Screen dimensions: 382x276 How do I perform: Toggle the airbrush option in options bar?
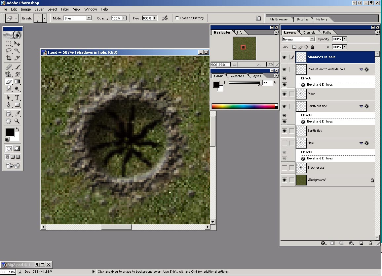click(x=165, y=18)
